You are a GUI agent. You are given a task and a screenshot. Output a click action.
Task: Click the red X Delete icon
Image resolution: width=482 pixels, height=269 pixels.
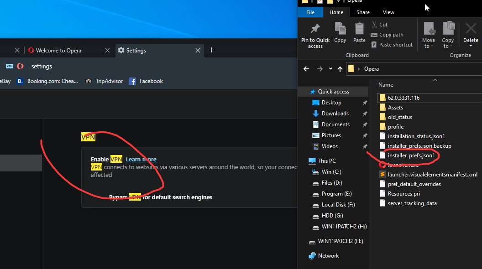pyautogui.click(x=471, y=29)
